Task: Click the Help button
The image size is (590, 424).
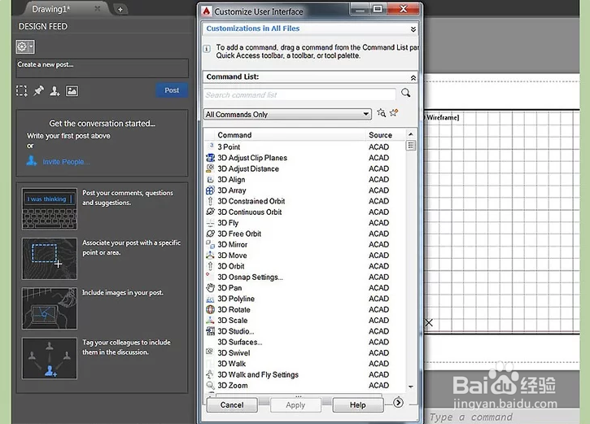Action: click(x=357, y=404)
